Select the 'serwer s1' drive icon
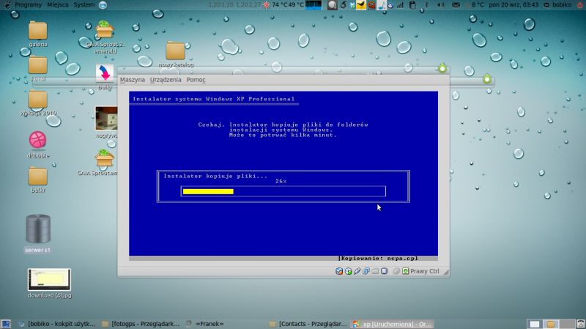This screenshot has height=329, width=586. [x=38, y=233]
